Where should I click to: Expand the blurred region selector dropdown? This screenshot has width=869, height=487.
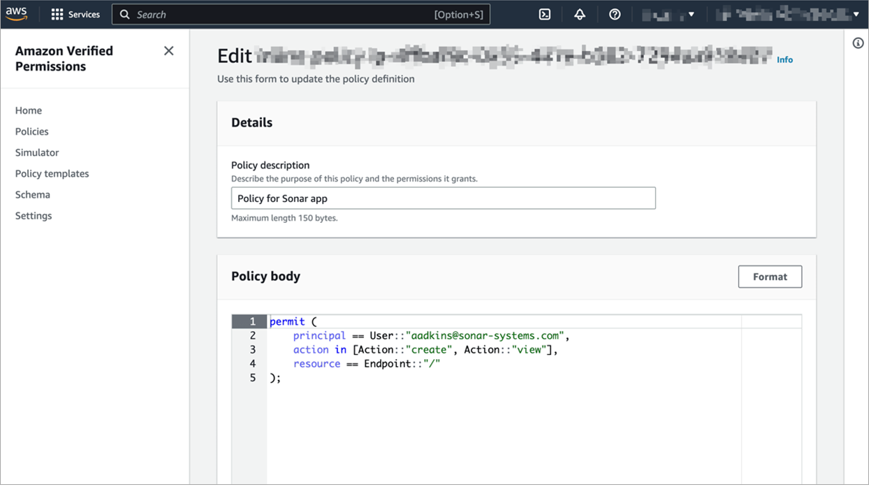click(668, 15)
